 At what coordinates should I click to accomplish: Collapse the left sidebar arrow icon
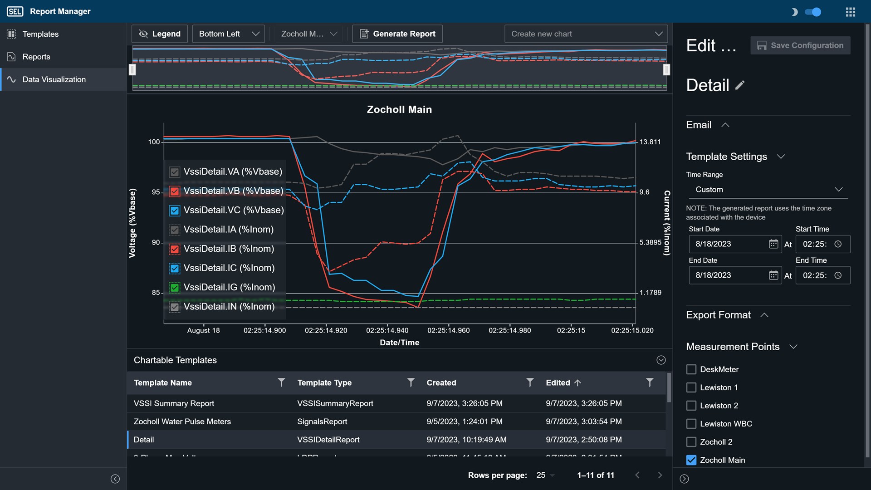pos(115,479)
